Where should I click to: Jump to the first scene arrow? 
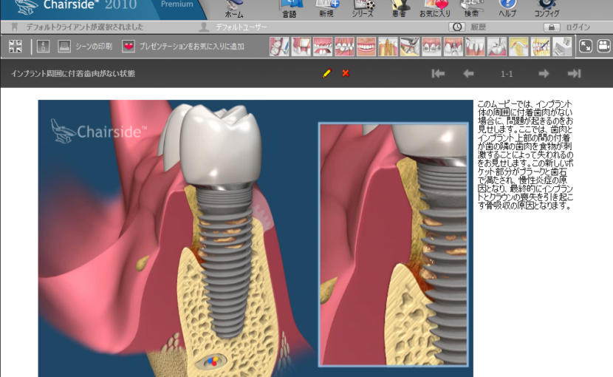point(438,73)
